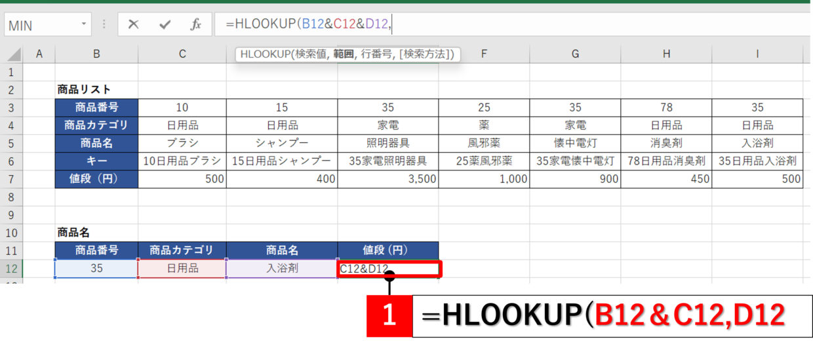Click the HLOOKUP function name in tooltip
813x352 pixels.
pyautogui.click(x=262, y=54)
